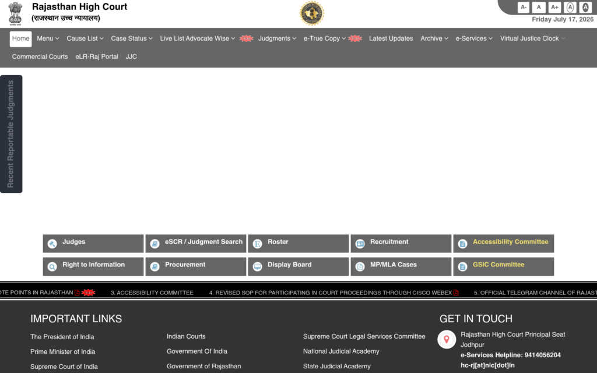Open the Judgments dropdown menu
Viewport: 597px width, 373px height.
pos(277,38)
